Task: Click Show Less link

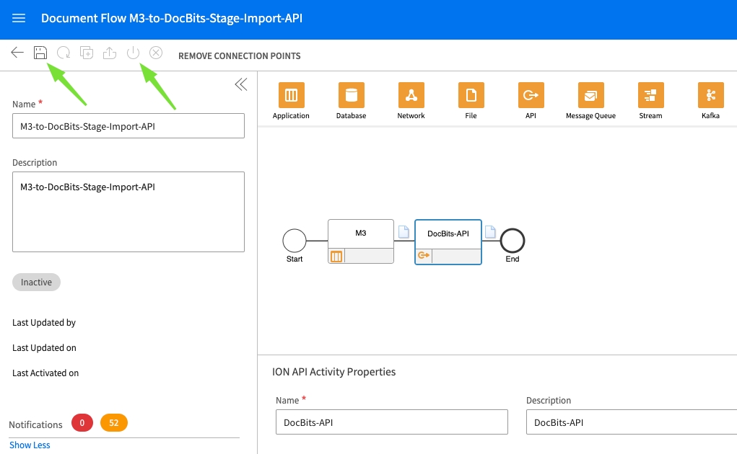Action: coord(30,445)
